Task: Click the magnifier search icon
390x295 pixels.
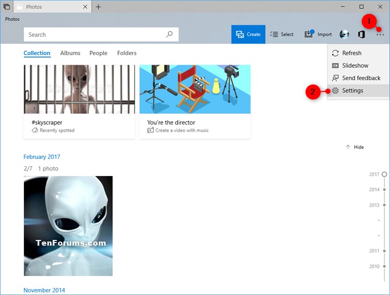Action: [x=170, y=34]
